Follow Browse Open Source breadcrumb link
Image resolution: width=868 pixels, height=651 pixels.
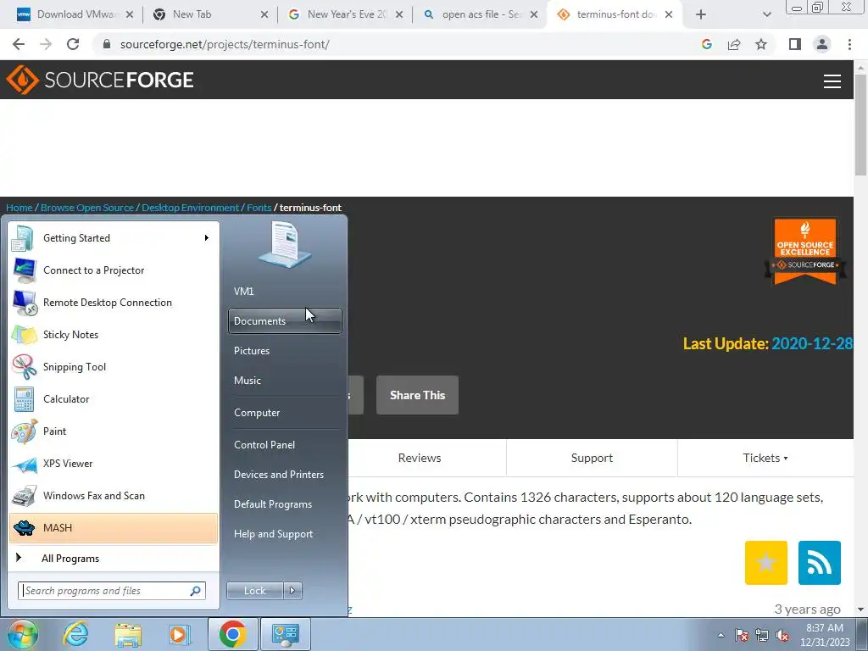click(87, 208)
